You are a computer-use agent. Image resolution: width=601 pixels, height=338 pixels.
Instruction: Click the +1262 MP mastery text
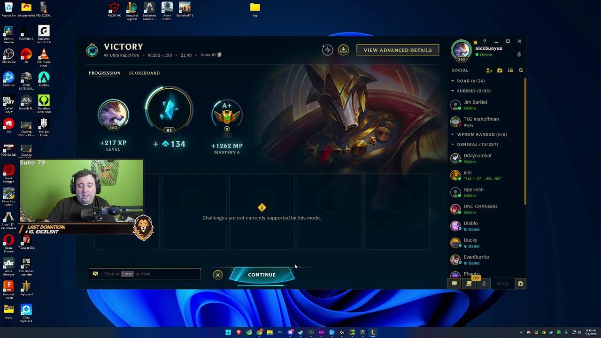227,146
